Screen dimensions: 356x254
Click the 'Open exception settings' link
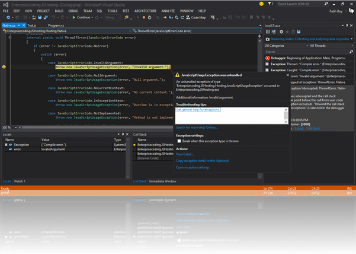[x=193, y=167]
